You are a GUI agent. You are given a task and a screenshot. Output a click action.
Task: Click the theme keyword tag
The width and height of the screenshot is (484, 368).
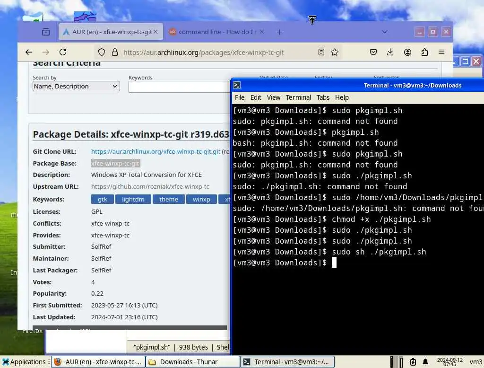[x=169, y=199]
